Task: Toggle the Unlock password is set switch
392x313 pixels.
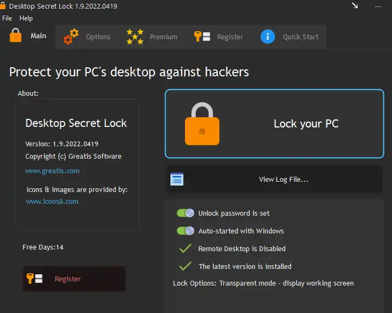Action: pos(185,213)
